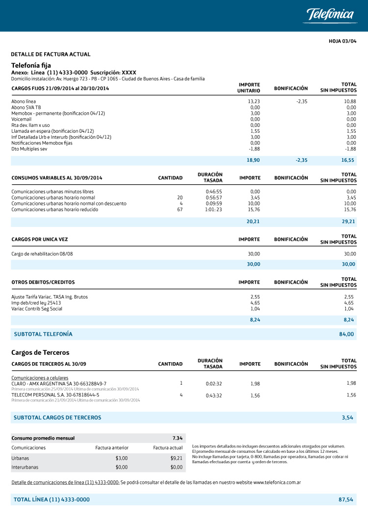Select the 1:01:23 duration value
368x520 pixels.
pos(214,210)
